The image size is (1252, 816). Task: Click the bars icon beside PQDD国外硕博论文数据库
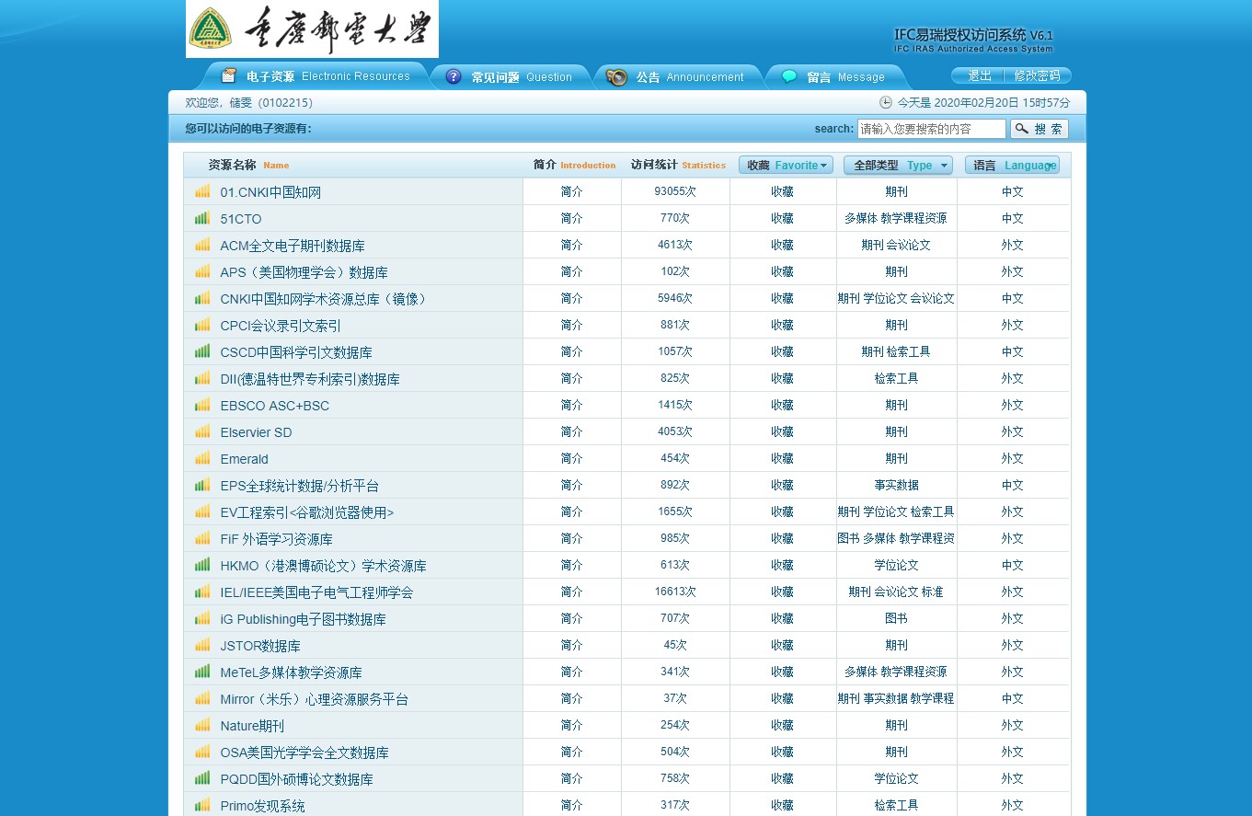[202, 778]
